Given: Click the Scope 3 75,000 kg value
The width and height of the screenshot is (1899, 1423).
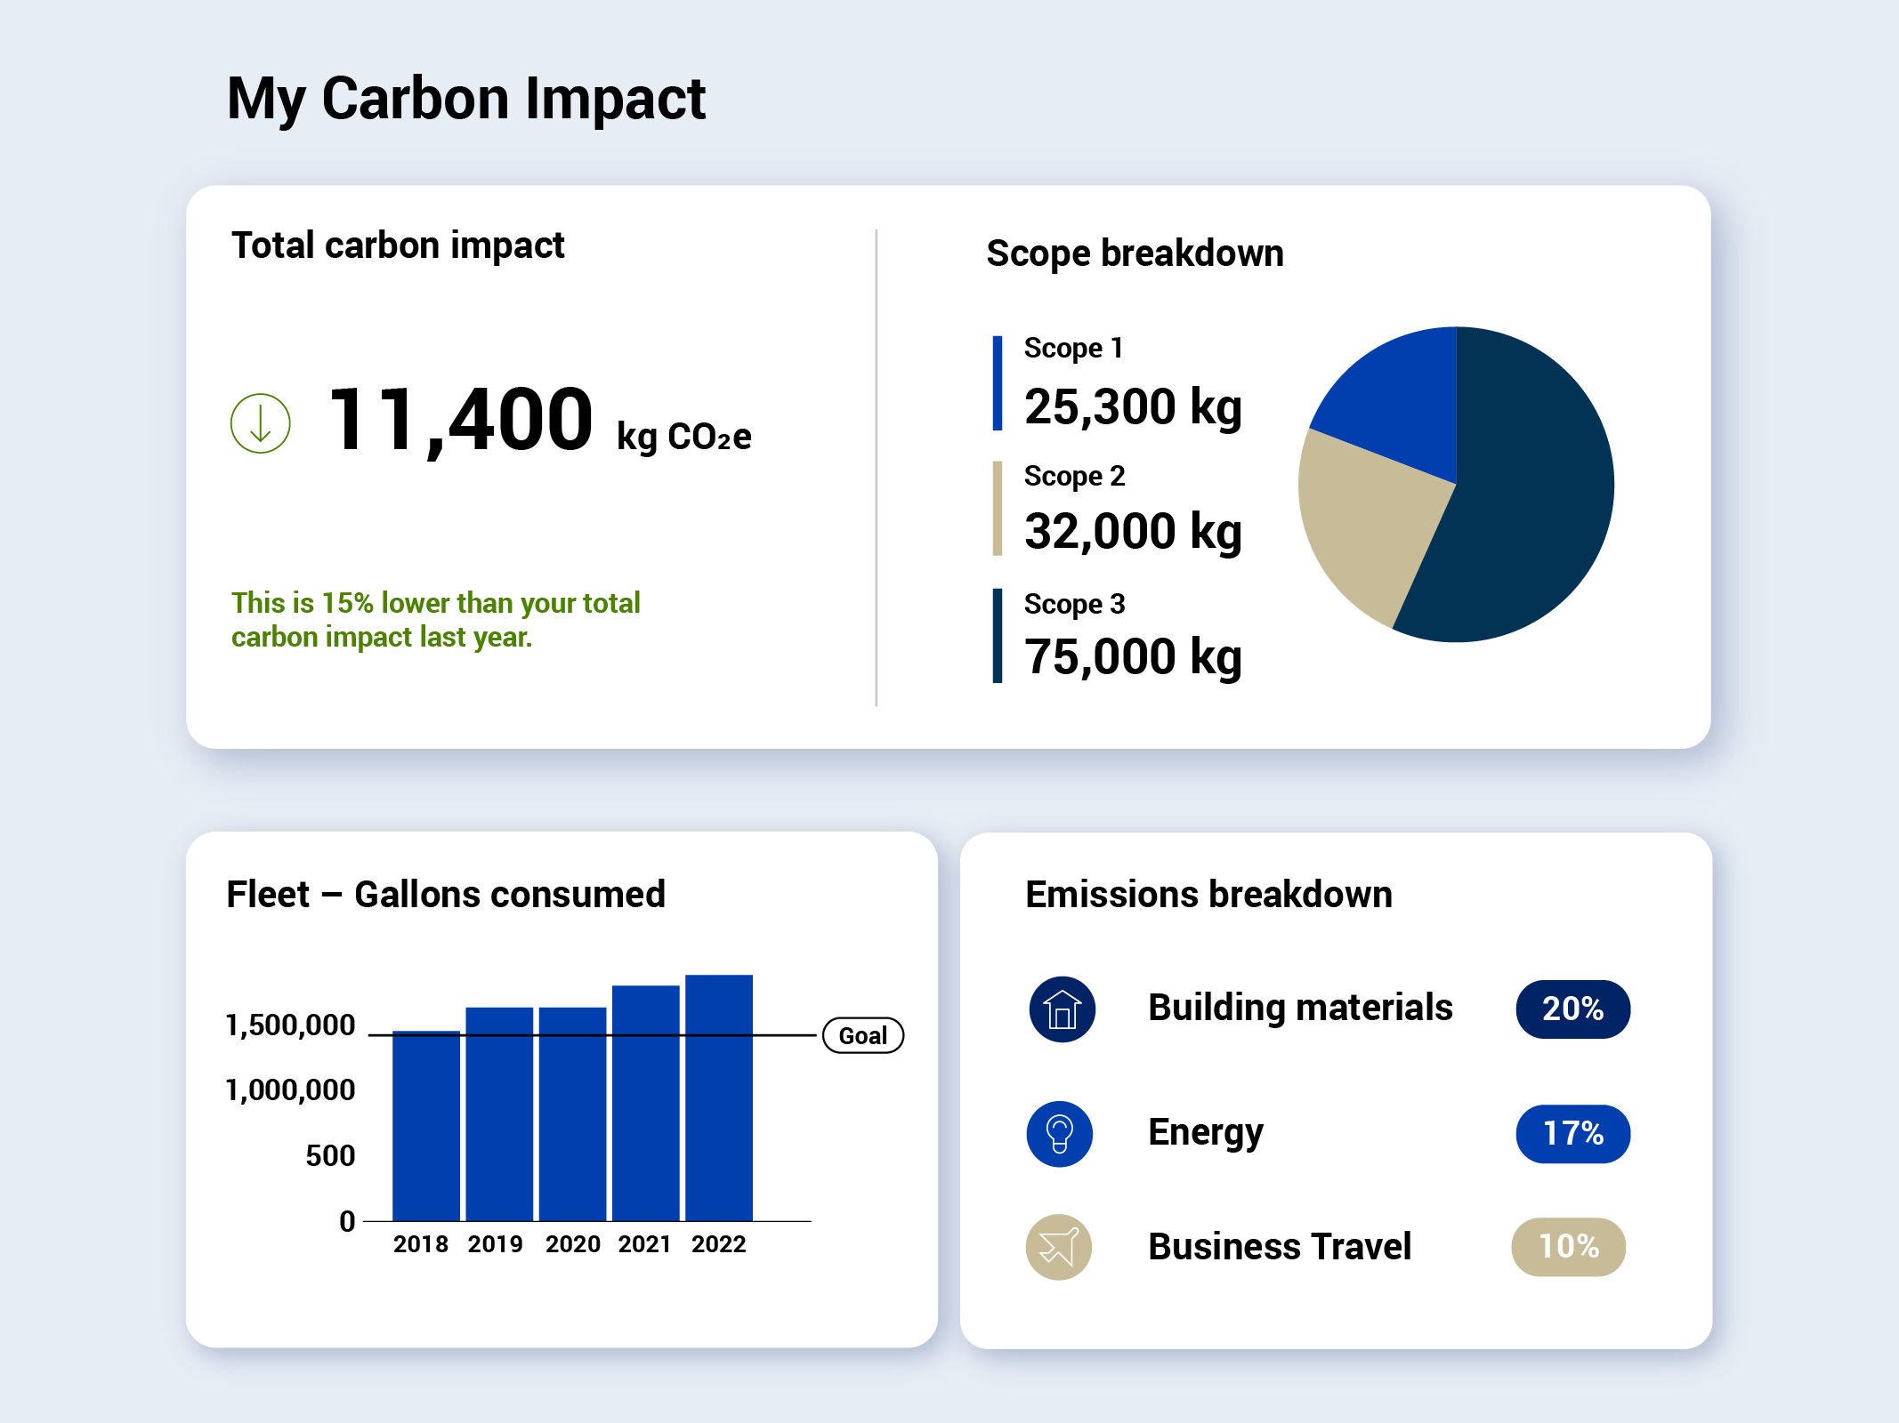Looking at the screenshot, I should 1132,657.
